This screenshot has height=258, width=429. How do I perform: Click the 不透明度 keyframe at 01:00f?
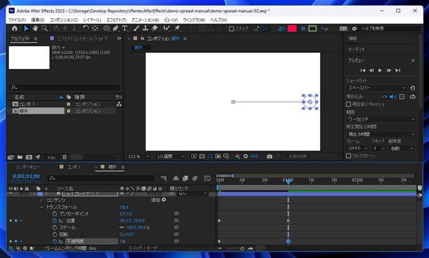point(288,241)
